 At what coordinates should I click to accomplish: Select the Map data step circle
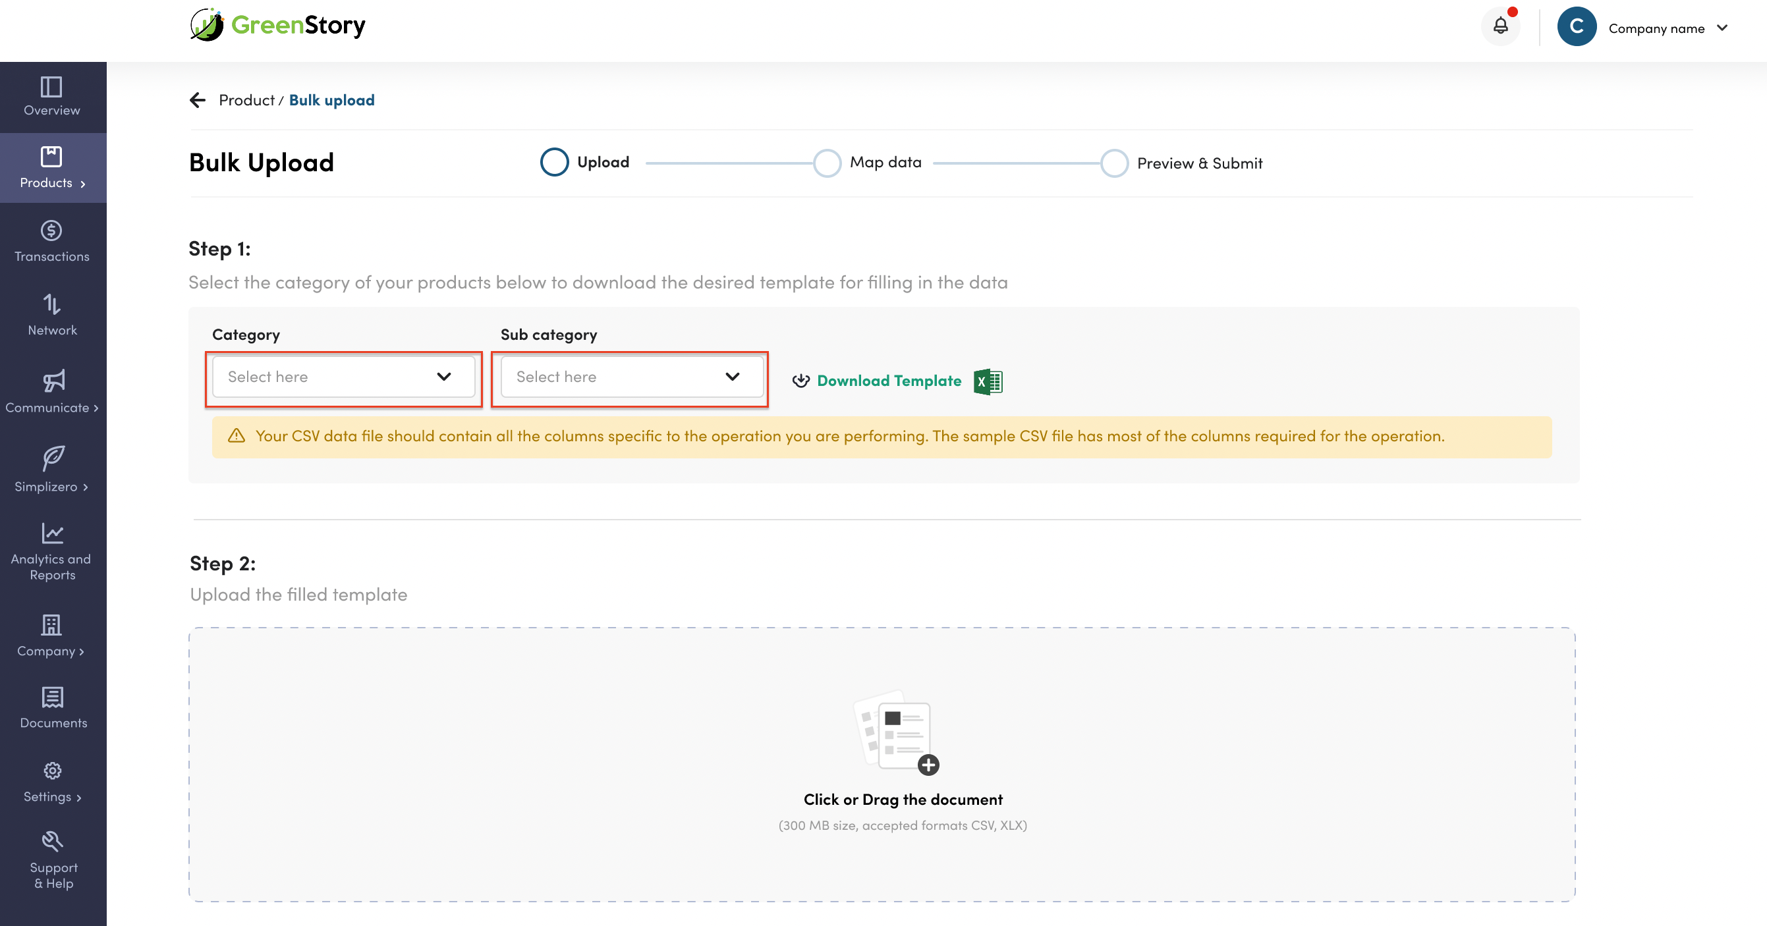pyautogui.click(x=827, y=163)
